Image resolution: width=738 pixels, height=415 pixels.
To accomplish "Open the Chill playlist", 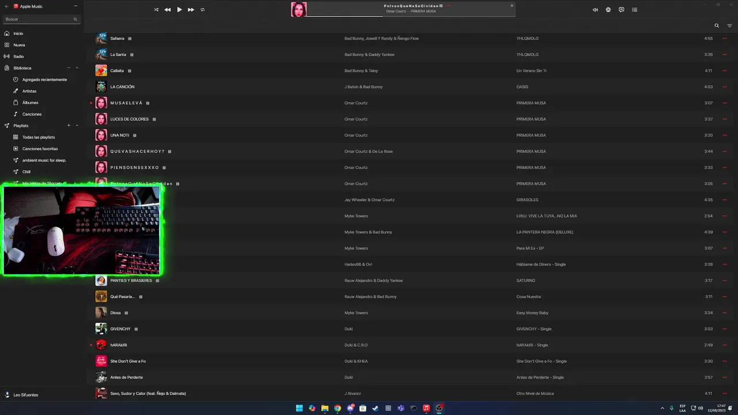I will (27, 172).
